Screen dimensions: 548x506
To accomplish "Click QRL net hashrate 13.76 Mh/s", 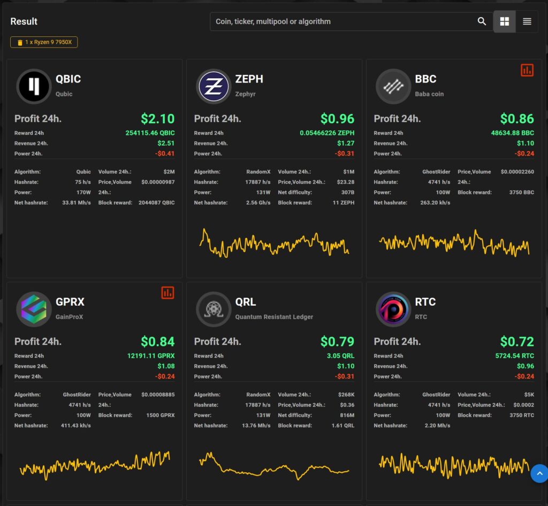I will point(256,426).
